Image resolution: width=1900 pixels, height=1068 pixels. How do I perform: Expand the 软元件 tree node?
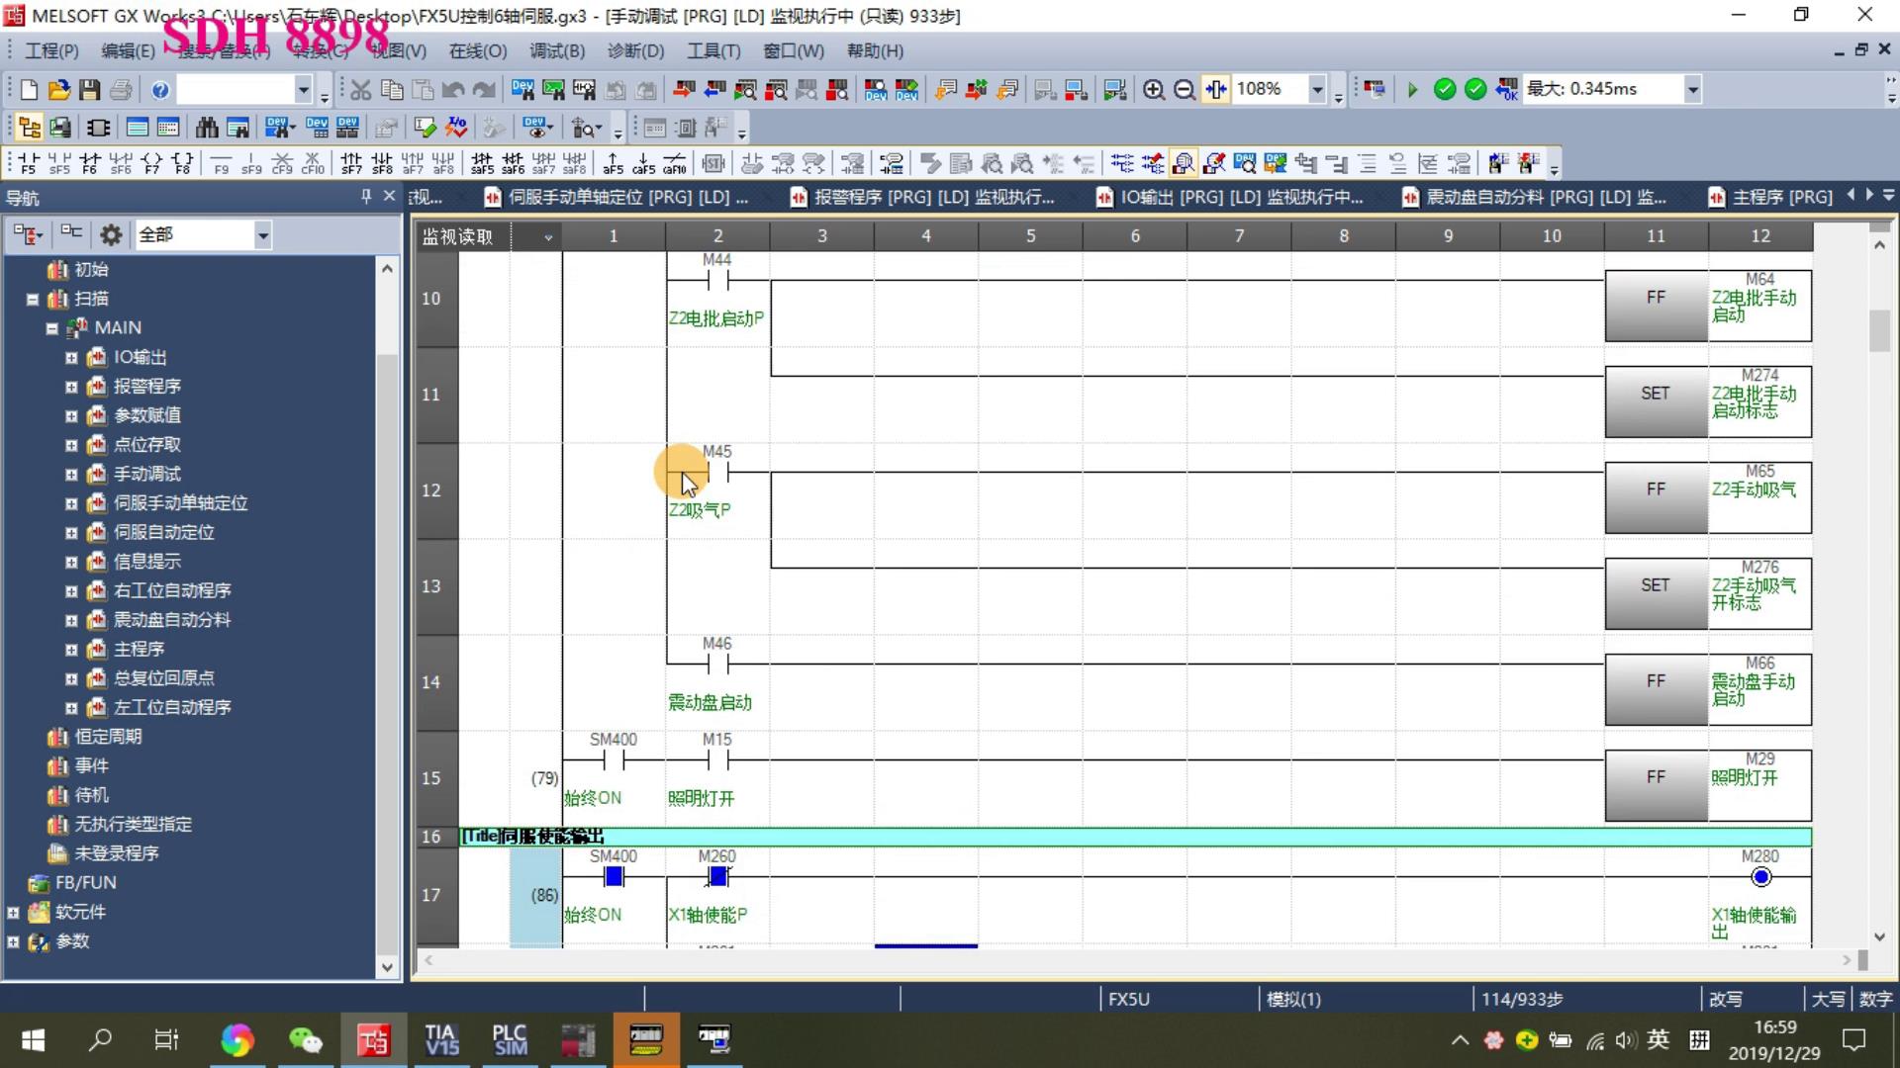(x=13, y=912)
